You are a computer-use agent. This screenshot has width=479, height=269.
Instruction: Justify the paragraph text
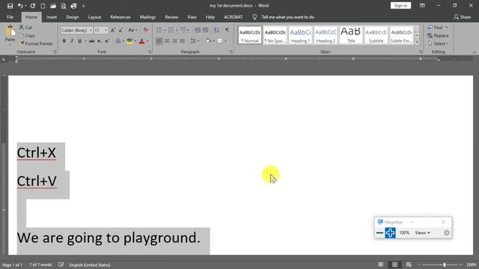[x=183, y=41]
